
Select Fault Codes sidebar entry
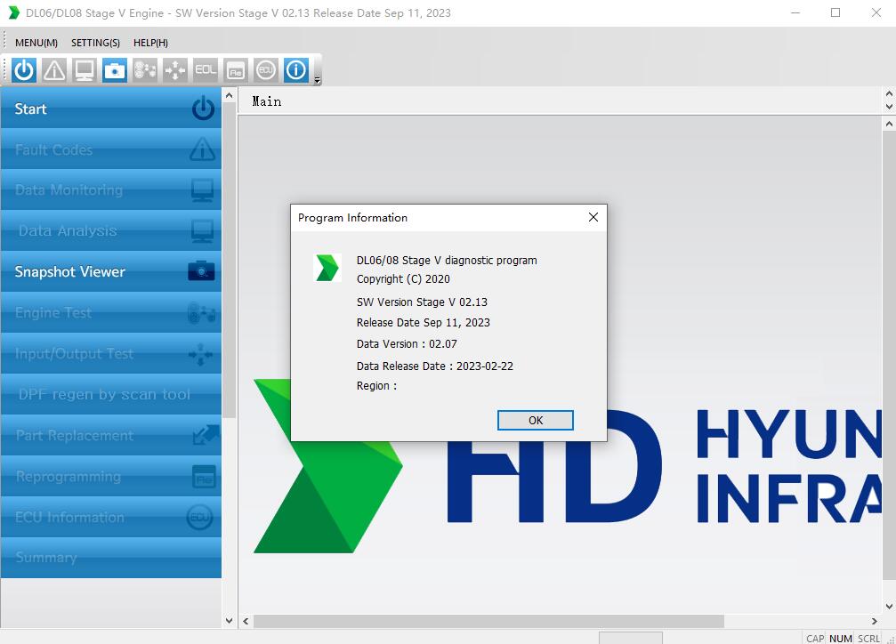(111, 149)
